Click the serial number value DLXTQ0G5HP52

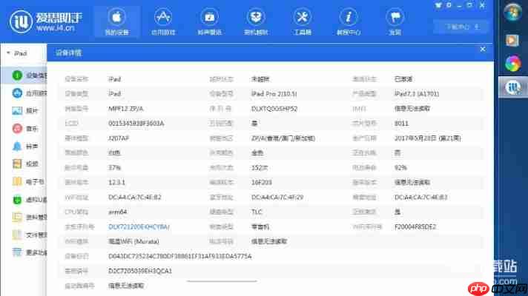[x=274, y=109]
